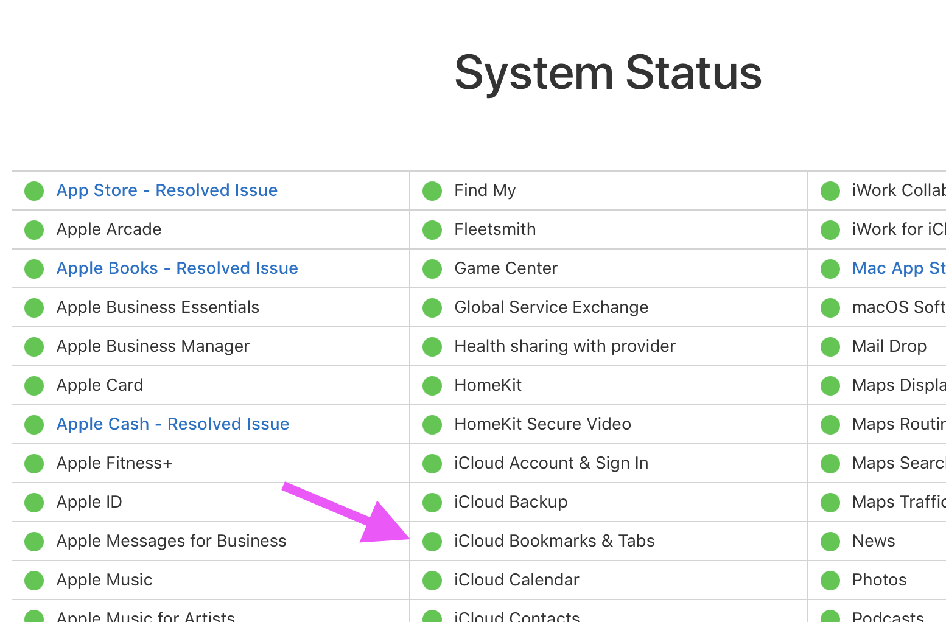This screenshot has height=622, width=946.
Task: Select iCloud Account & Sign In text
Action: click(552, 463)
